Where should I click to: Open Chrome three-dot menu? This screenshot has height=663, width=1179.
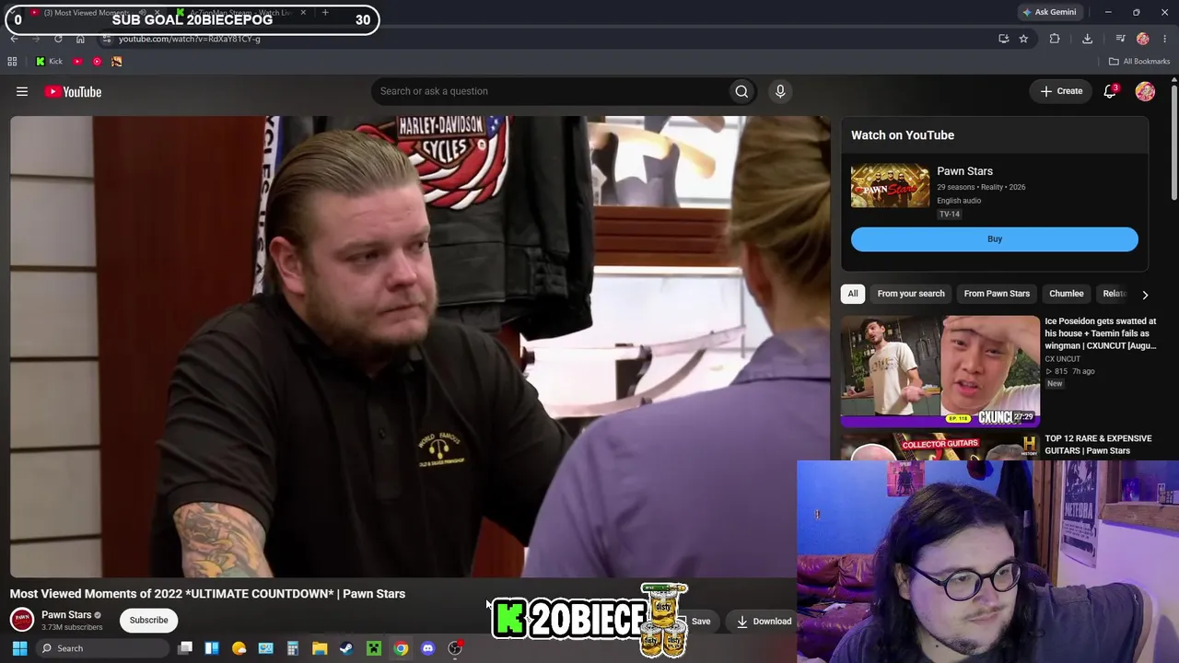tap(1165, 39)
